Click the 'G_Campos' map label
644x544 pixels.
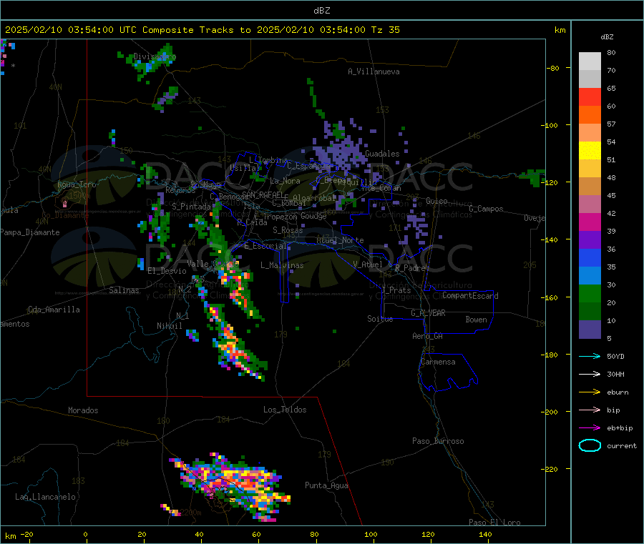(486, 209)
